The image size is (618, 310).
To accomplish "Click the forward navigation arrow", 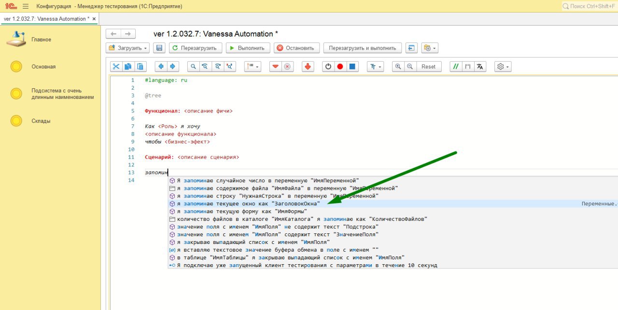I will (128, 34).
